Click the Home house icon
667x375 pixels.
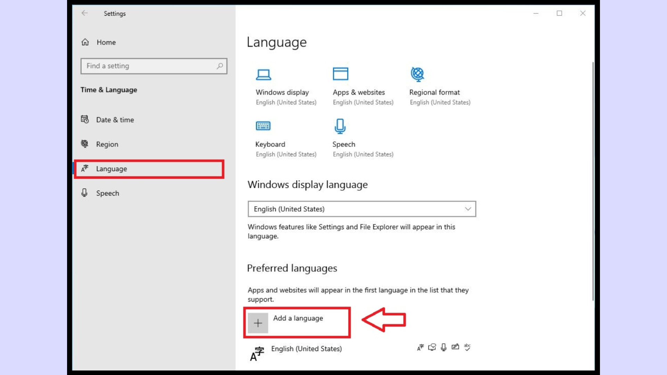(85, 42)
